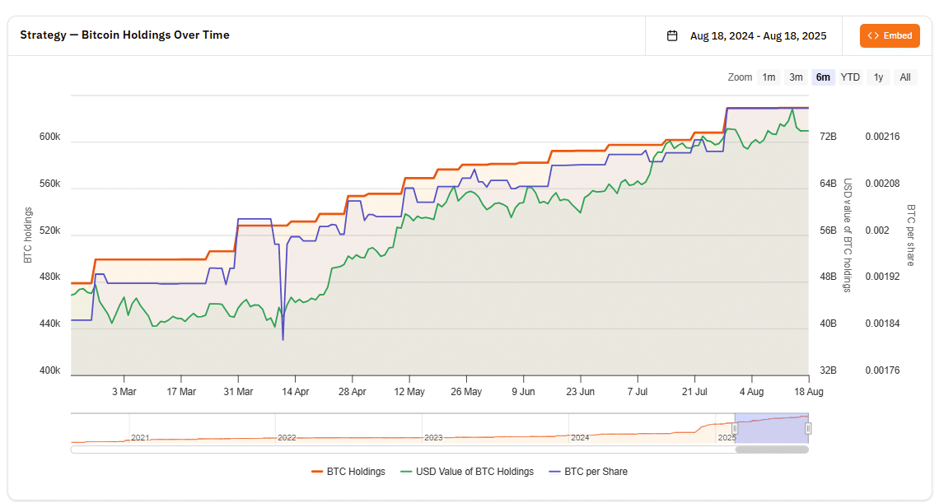939x503 pixels.
Task: Click the selected range shaded area in navigator
Action: [x=771, y=429]
